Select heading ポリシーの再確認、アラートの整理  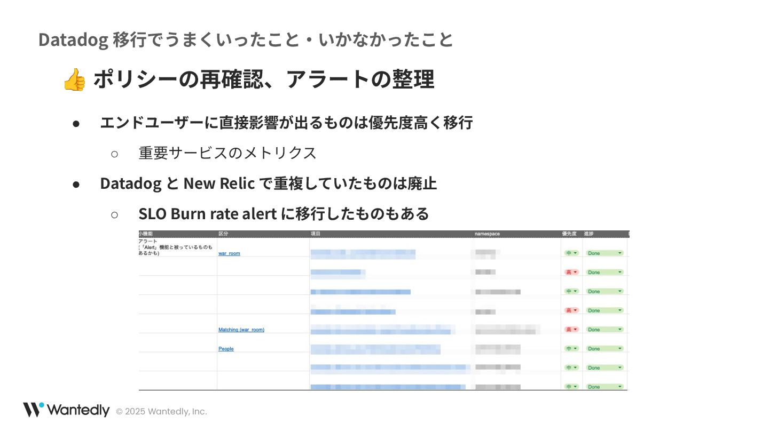tap(264, 79)
